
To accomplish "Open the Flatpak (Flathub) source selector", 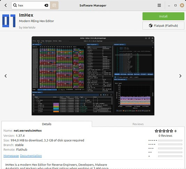I will (163, 26).
